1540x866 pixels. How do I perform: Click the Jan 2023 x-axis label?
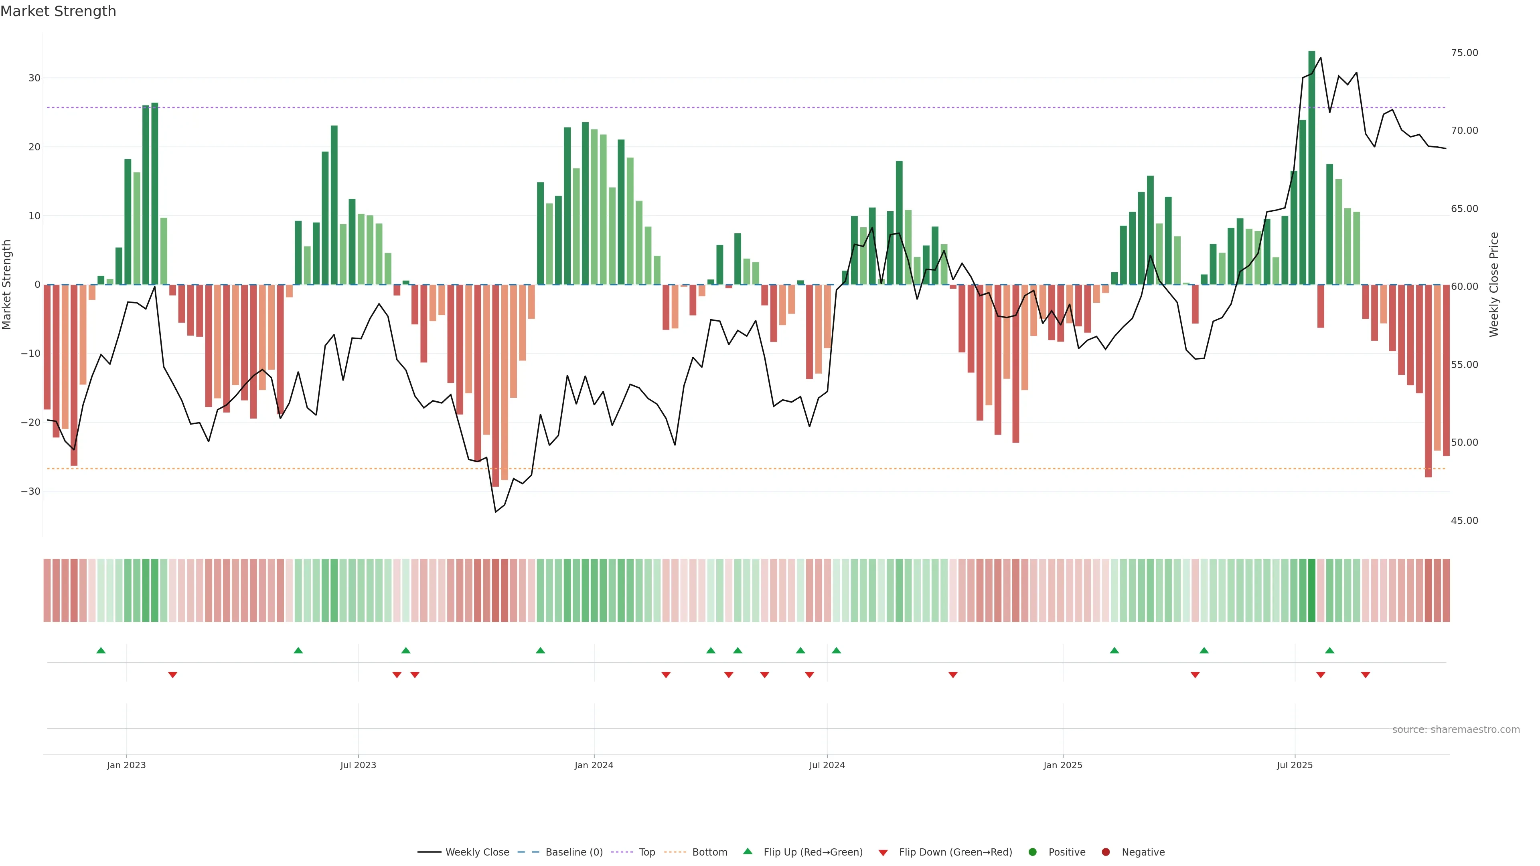pyautogui.click(x=126, y=765)
